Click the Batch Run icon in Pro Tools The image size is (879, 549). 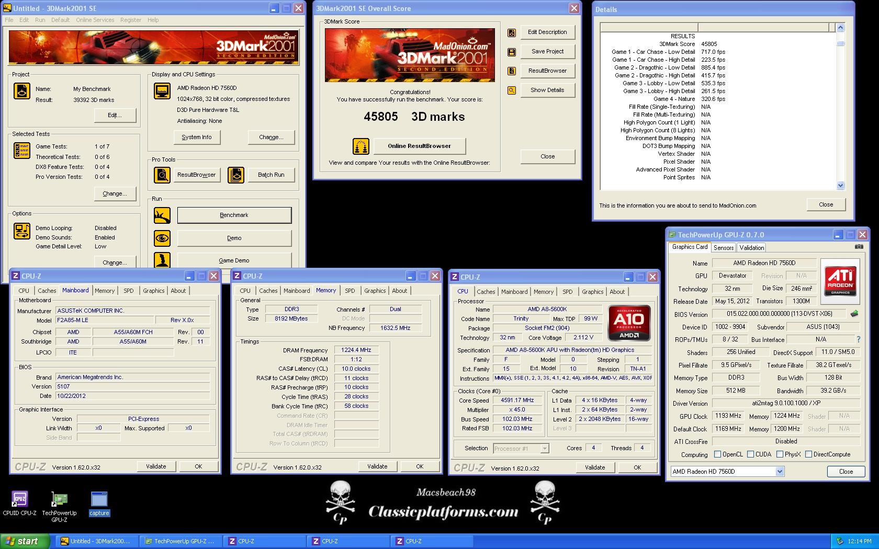(236, 175)
